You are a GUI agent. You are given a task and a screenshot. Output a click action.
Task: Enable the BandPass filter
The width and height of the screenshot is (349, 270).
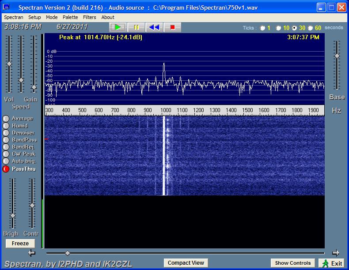click(6, 140)
